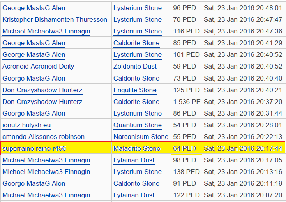Click the 64 PED highlighted value cell
286x202 pixels.
click(187, 148)
